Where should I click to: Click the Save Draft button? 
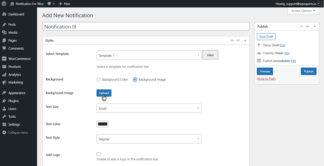266,37
